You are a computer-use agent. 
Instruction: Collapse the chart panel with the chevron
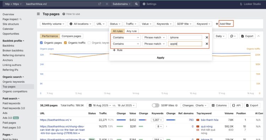(259, 36)
